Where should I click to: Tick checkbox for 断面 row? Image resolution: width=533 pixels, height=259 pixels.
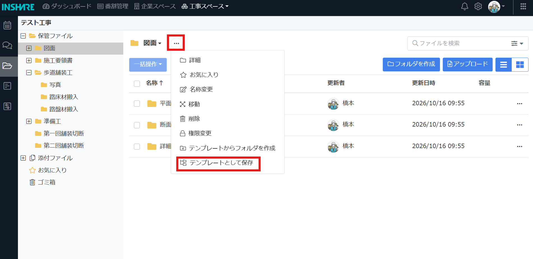137,125
